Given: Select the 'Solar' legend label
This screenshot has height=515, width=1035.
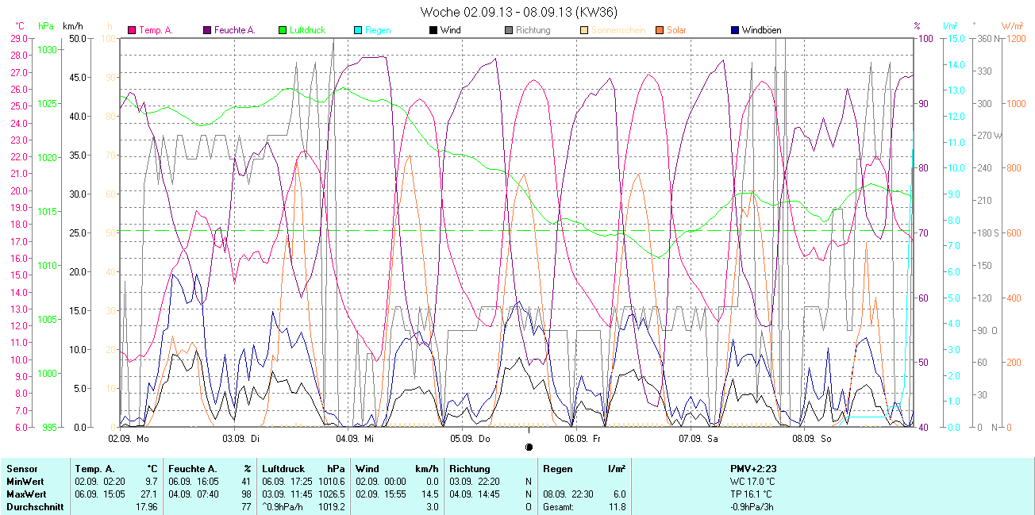Looking at the screenshot, I should click(676, 30).
